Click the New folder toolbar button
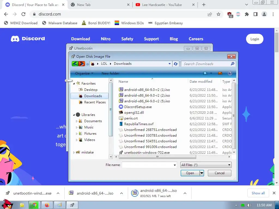 point(110,73)
